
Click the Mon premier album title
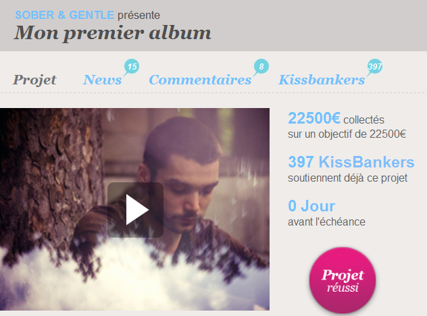pos(112,33)
